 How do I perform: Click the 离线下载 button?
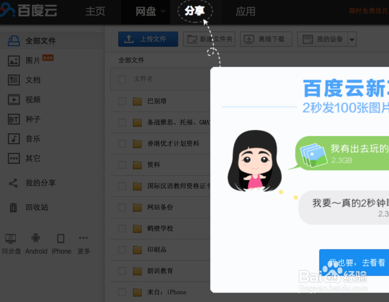[x=266, y=39]
